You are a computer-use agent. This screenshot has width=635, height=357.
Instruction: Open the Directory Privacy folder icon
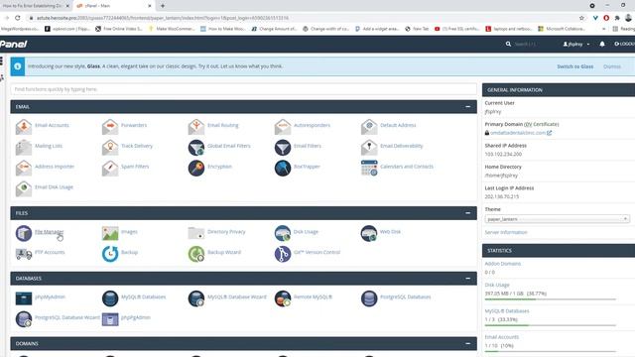tap(196, 233)
